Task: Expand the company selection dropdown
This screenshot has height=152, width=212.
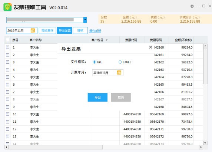Action: [85, 20]
